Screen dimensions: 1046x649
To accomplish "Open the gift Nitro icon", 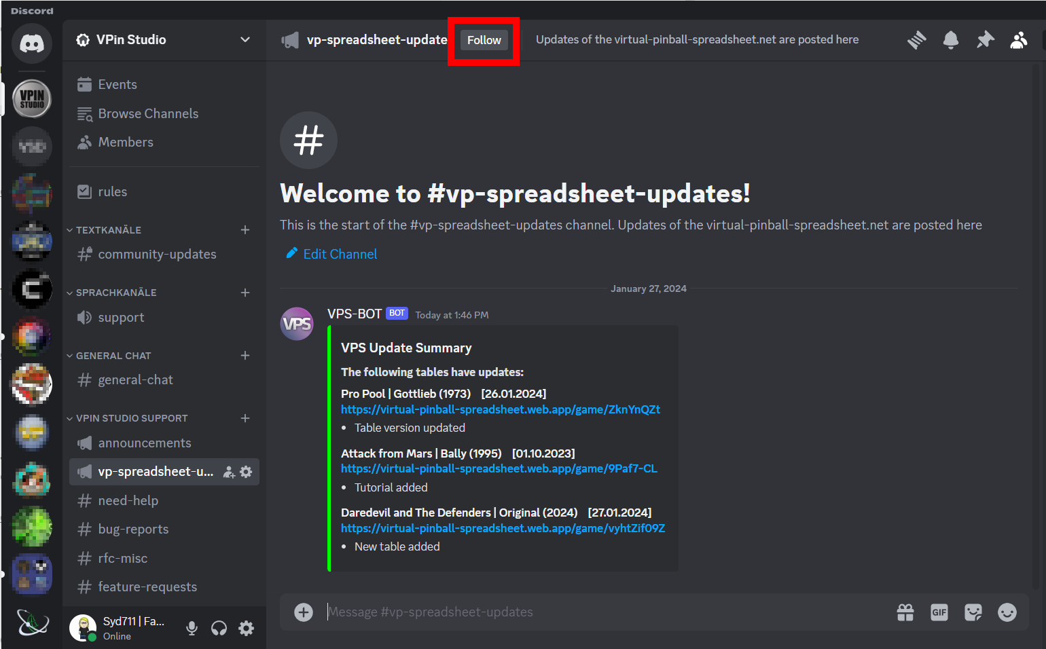I will tap(905, 612).
